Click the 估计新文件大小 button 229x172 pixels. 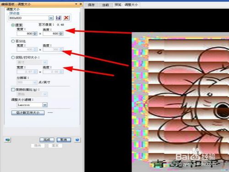[28, 113]
